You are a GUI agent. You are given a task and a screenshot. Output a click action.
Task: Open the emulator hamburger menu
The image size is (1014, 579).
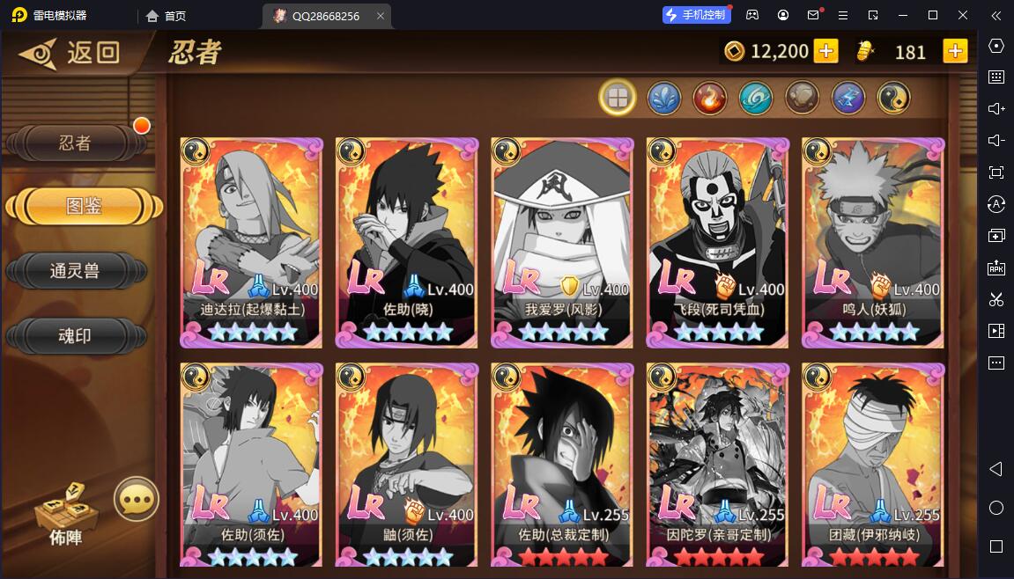(x=842, y=15)
